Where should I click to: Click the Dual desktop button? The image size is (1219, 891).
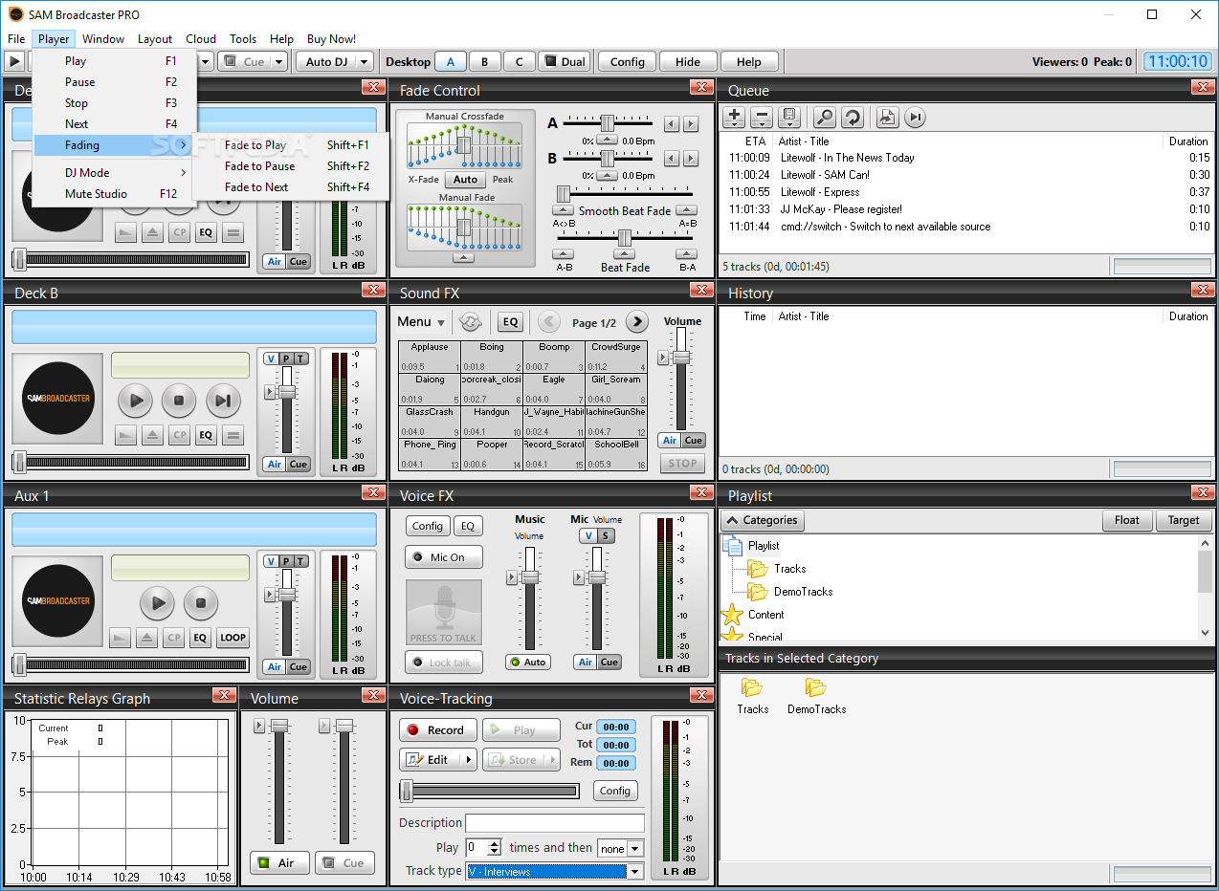pos(565,61)
